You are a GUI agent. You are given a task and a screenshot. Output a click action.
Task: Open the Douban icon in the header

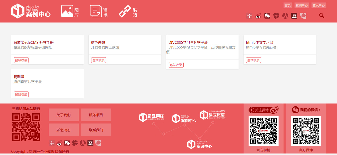click(x=294, y=16)
